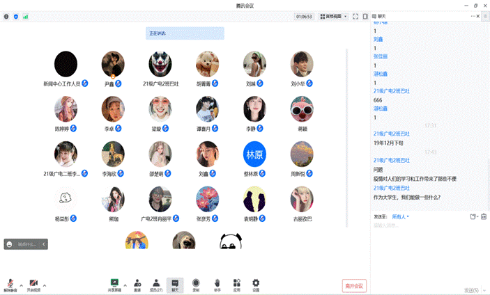
Task: Click the chat message 666
Action: tap(378, 100)
